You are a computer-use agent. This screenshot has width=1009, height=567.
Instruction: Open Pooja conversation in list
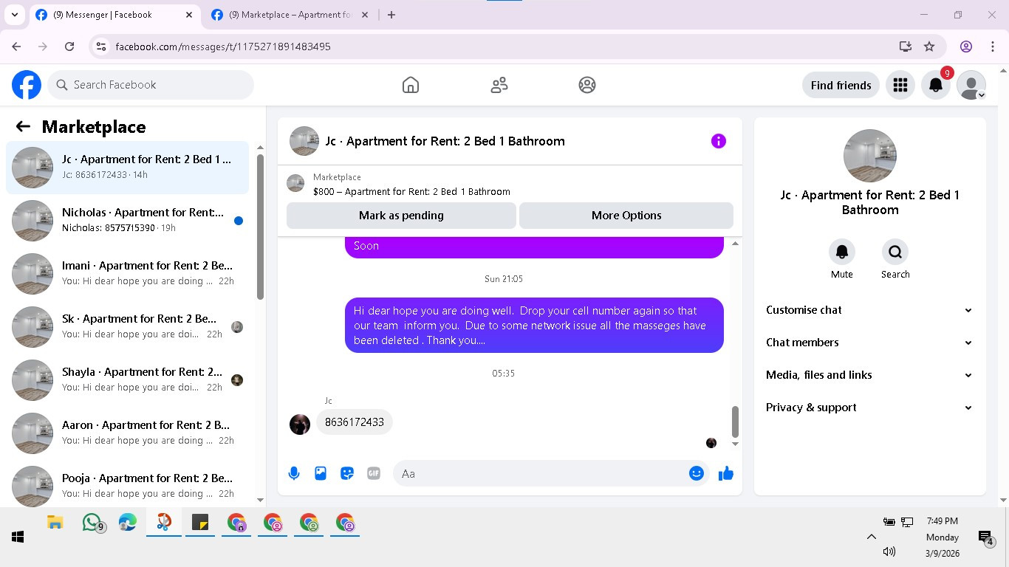click(x=128, y=487)
